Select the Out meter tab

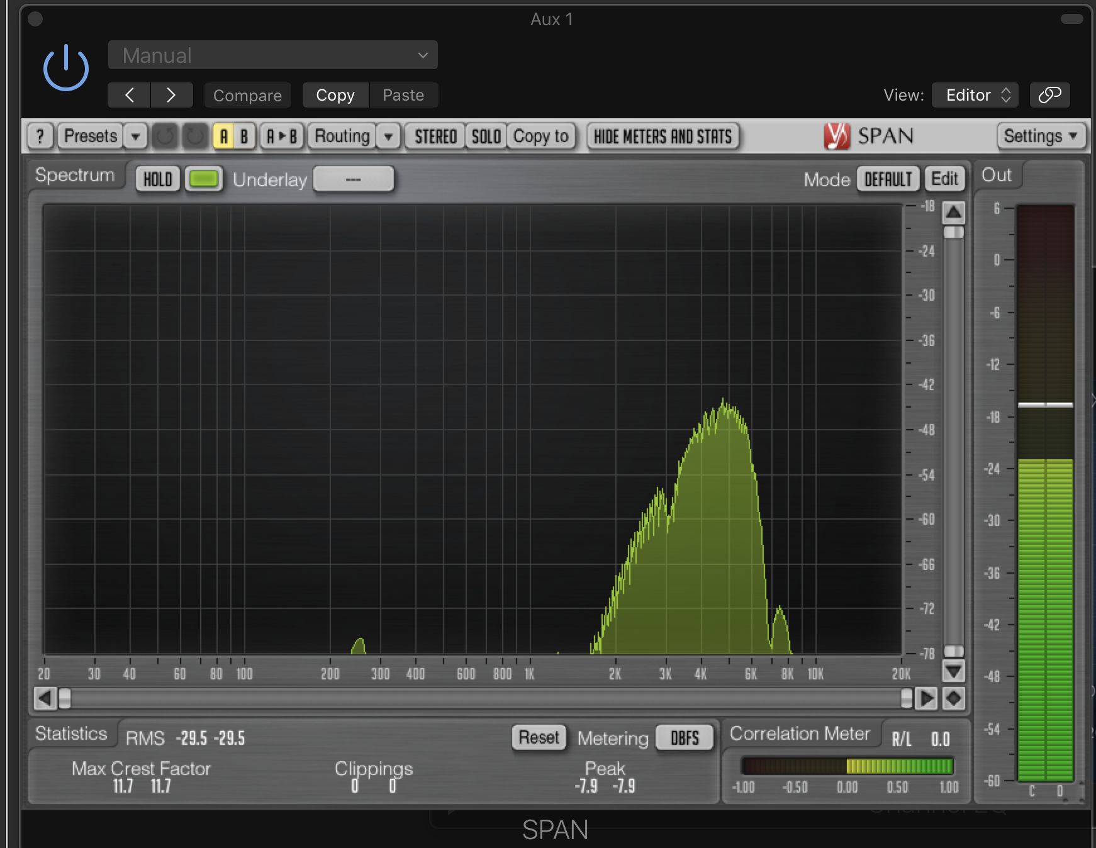(x=997, y=175)
